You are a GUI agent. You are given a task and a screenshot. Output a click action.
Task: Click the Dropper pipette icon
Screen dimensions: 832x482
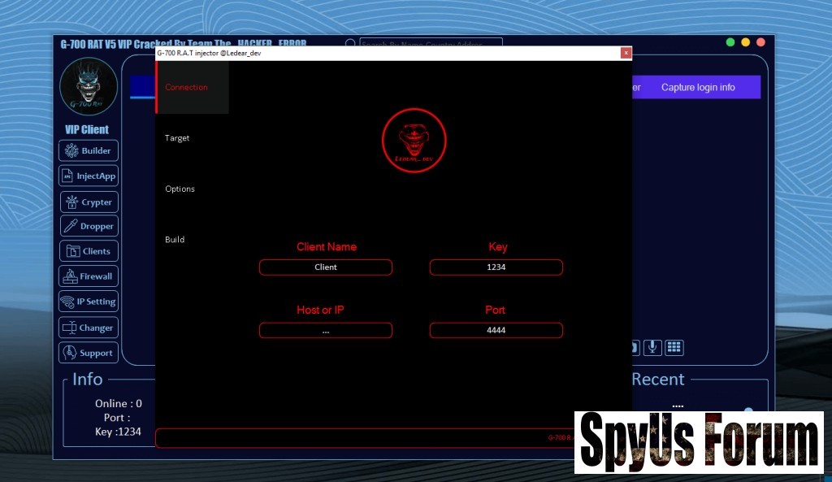click(69, 226)
